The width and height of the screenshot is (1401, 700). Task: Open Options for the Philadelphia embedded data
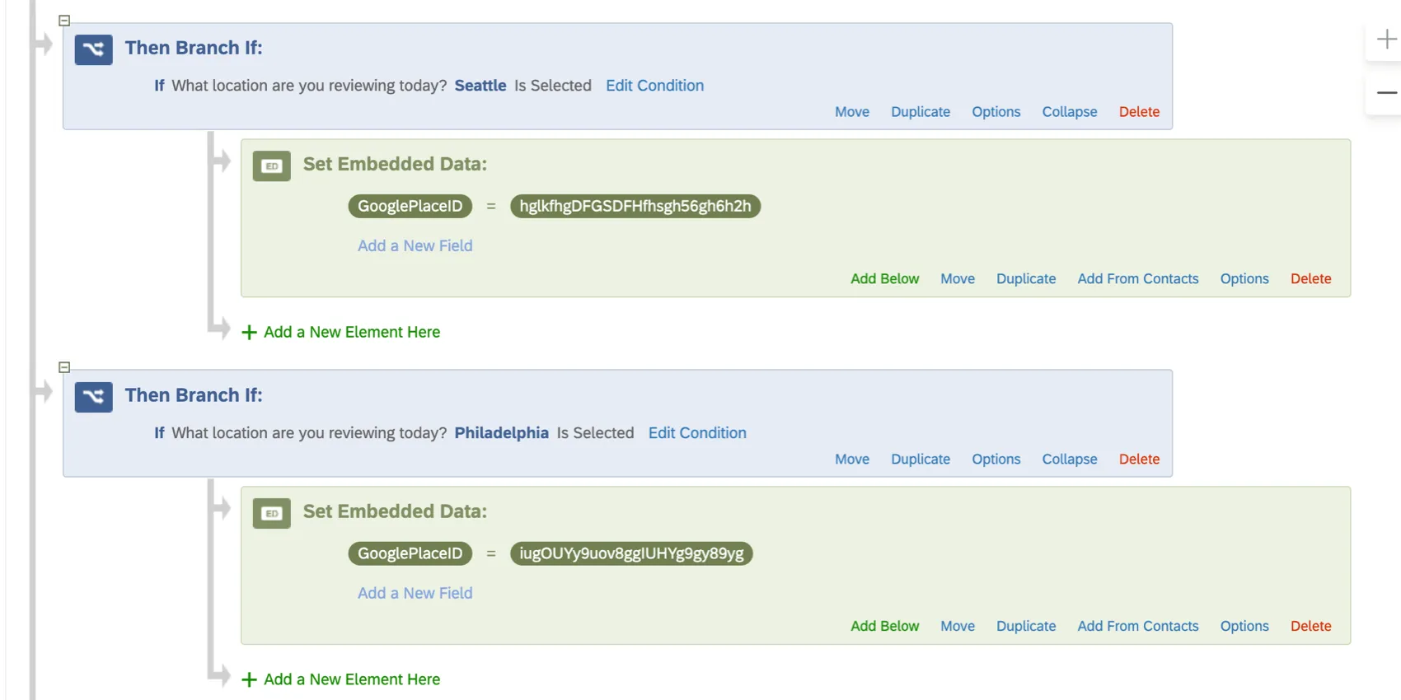click(1244, 626)
